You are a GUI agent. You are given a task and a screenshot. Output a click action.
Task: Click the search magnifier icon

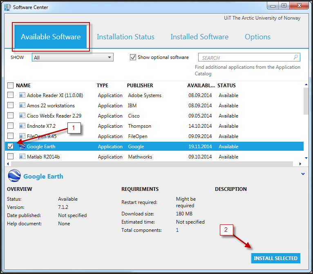(296, 57)
